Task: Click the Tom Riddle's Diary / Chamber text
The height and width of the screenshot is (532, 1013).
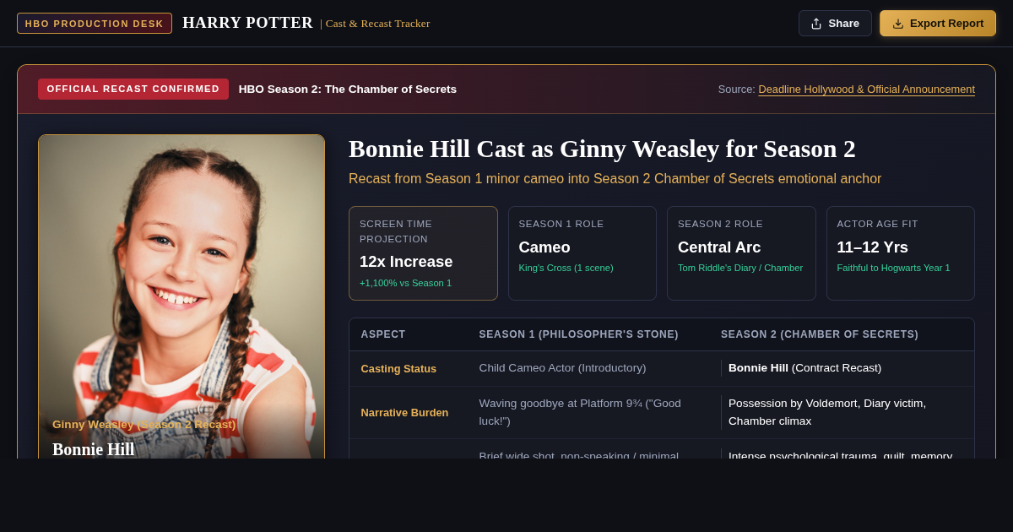Action: [740, 268]
